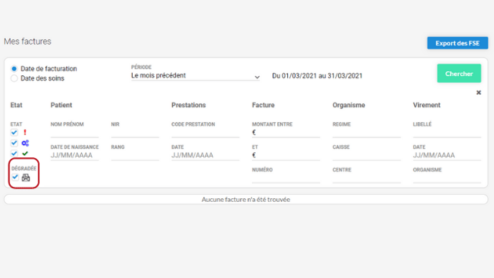Click the Virement Libellé input field
This screenshot has height=278, width=494.
coord(447,133)
